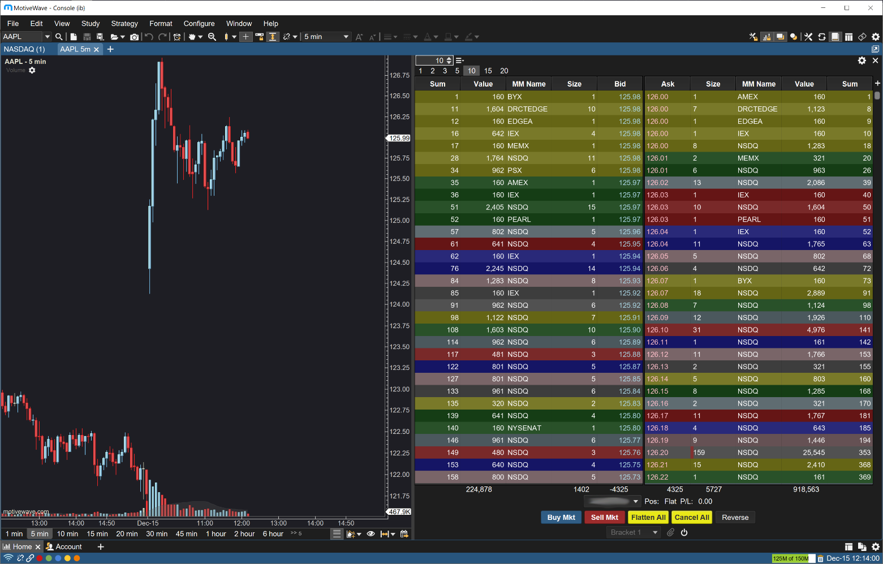883x564 pixels.
Task: Click the refresh arrows icon in top toolbar
Action: click(822, 37)
